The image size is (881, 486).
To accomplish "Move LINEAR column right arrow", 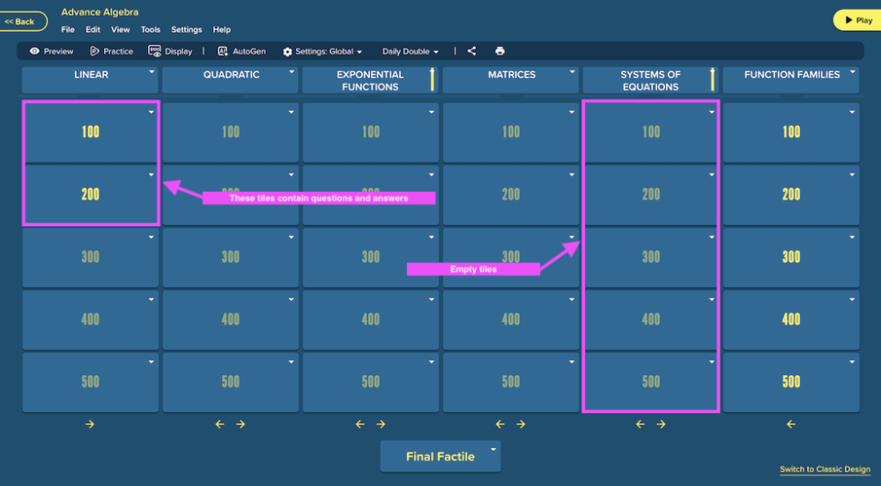I will (x=90, y=424).
